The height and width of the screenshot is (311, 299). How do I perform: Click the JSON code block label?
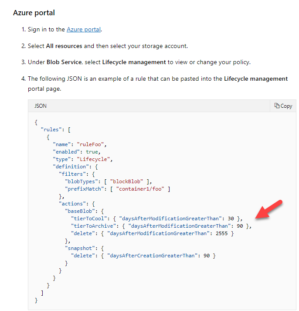point(41,106)
